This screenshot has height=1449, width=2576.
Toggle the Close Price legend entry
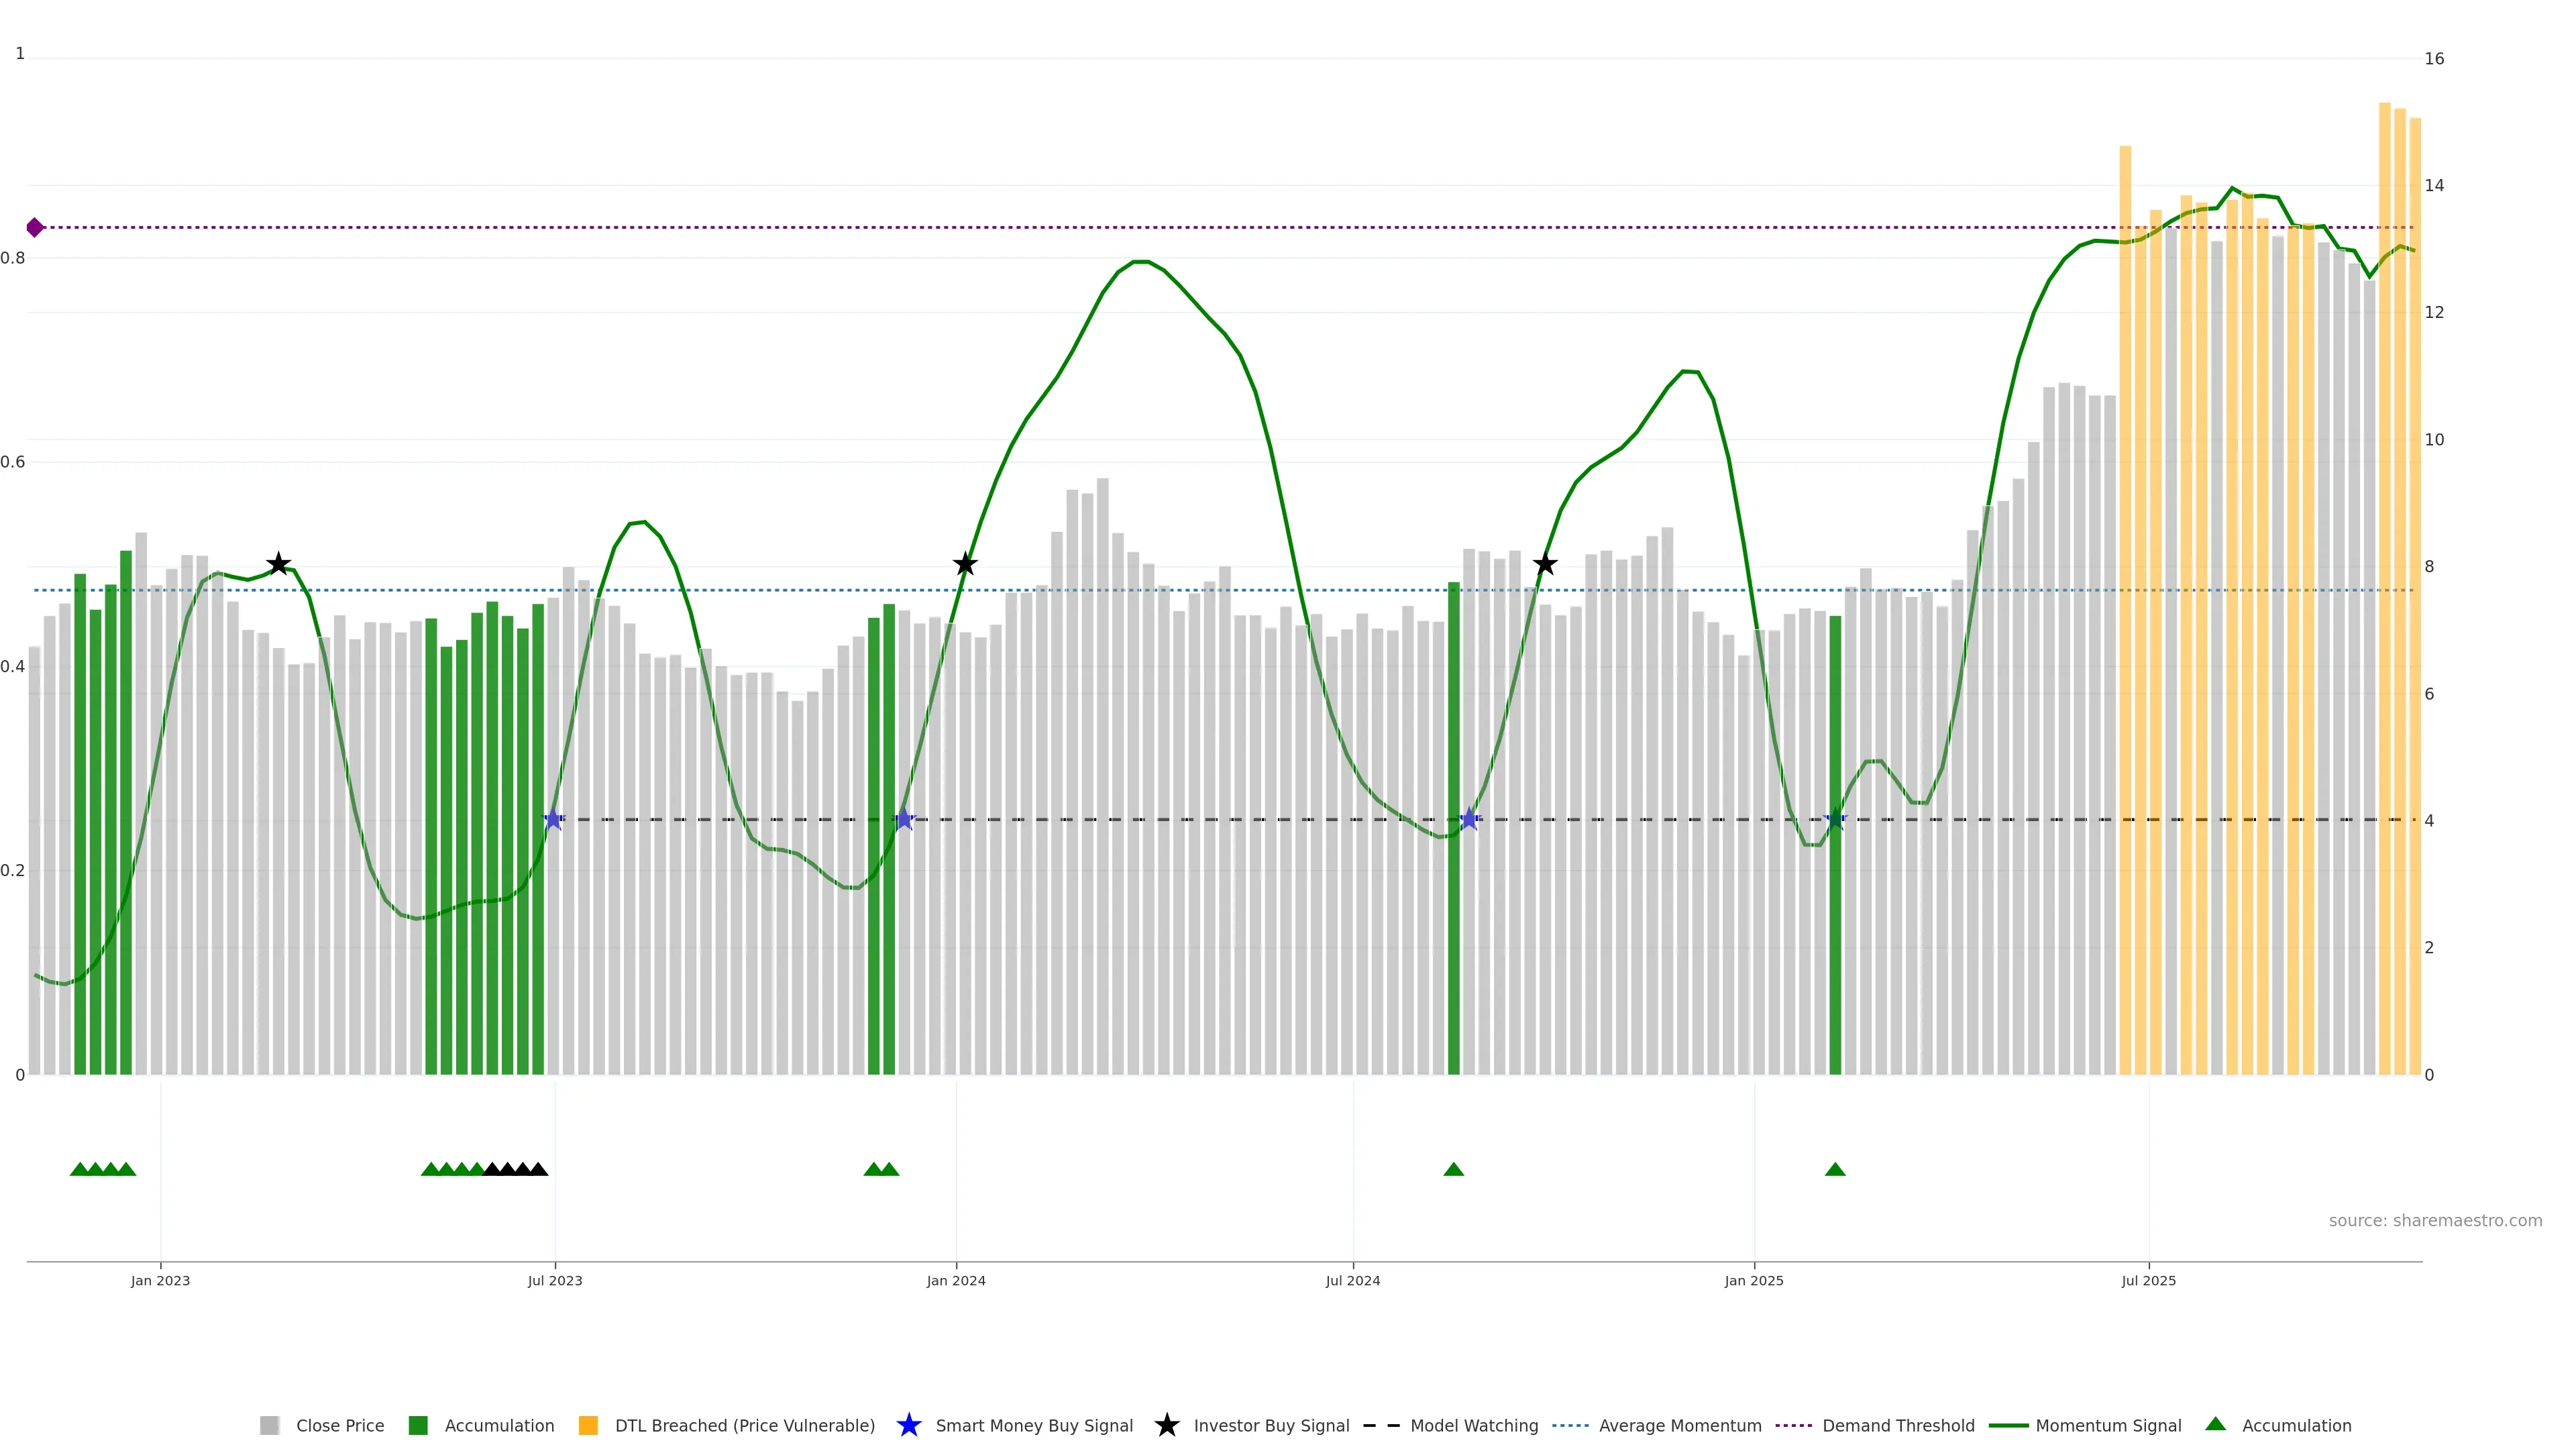pos(339,1426)
